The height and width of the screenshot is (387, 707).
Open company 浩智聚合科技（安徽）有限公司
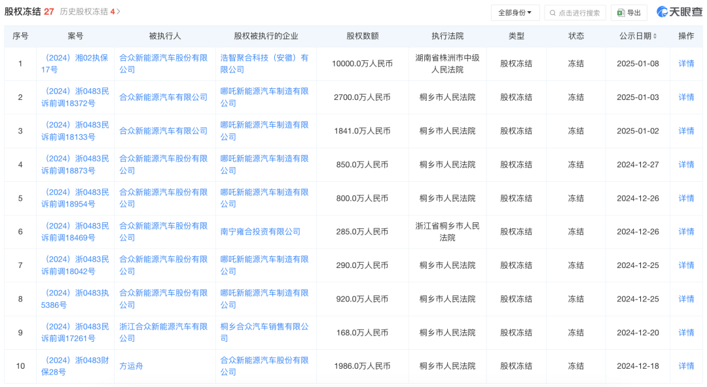pyautogui.click(x=264, y=63)
